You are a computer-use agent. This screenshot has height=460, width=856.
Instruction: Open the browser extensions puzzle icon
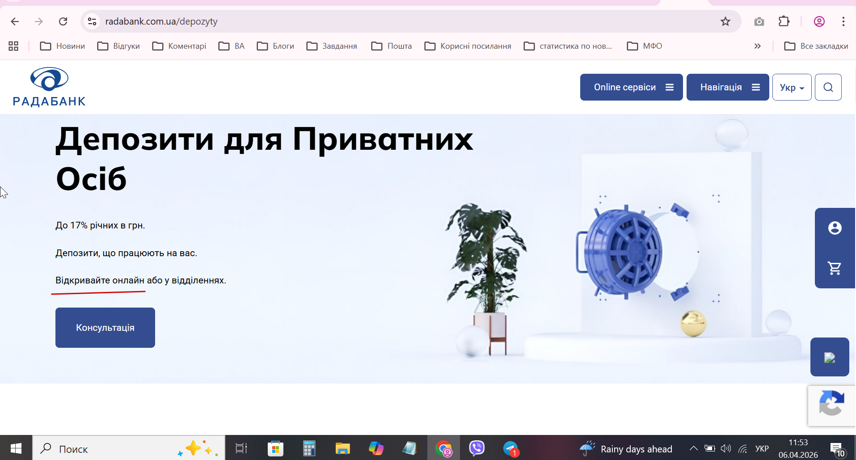click(784, 21)
